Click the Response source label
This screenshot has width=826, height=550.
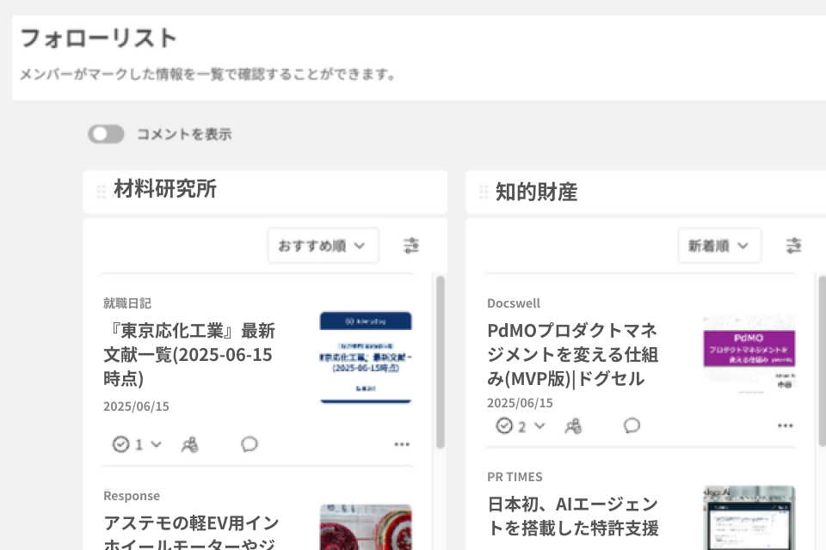tap(132, 496)
